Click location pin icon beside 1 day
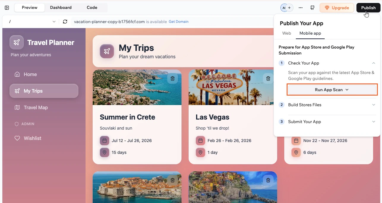Image resolution: width=382 pixels, height=203 pixels. tap(201, 152)
